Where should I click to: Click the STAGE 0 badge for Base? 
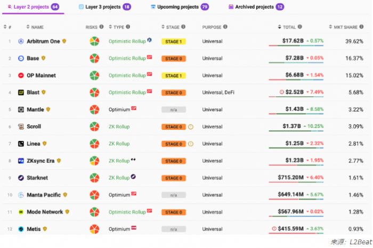point(173,59)
